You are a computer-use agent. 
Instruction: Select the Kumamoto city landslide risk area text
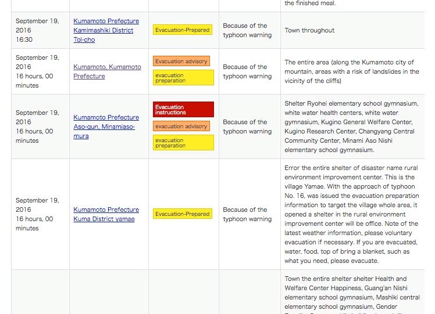[x=351, y=71]
